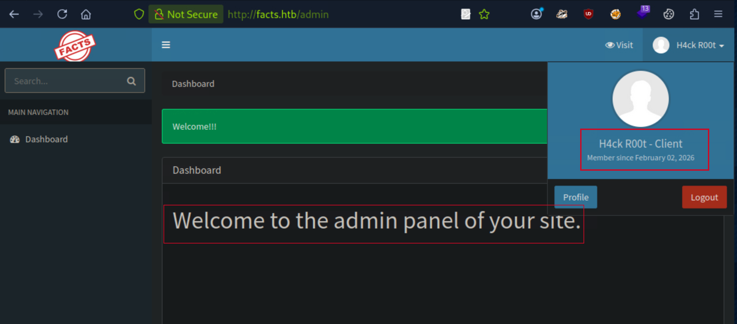Click the search magnifier in sidebar

coord(131,80)
